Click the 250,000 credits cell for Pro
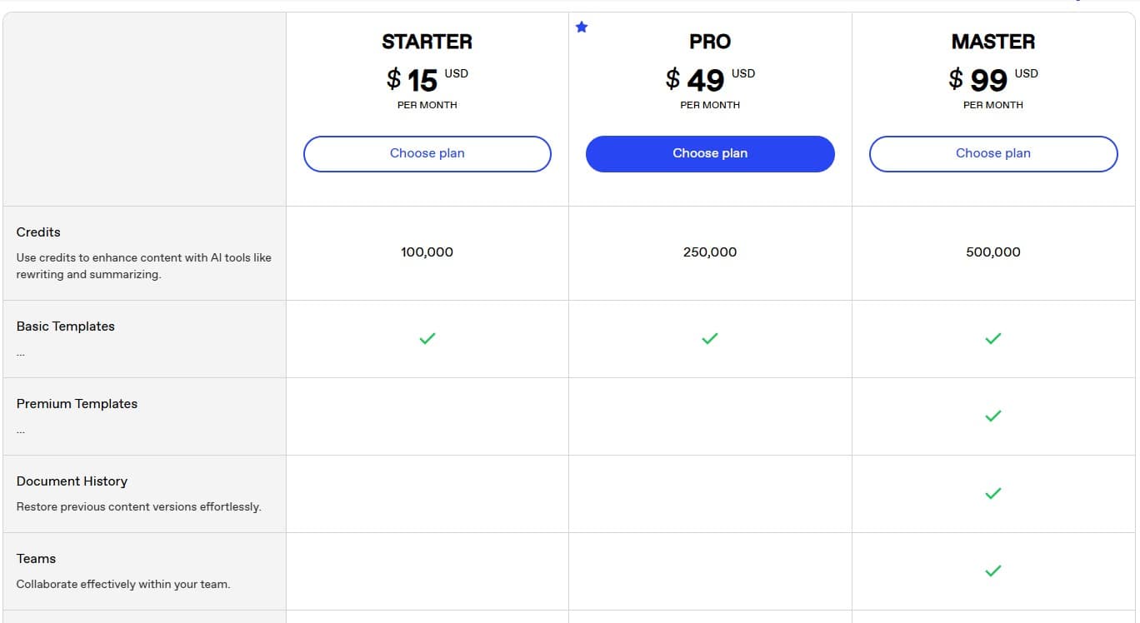Viewport: 1140px width, 623px height. (x=709, y=252)
